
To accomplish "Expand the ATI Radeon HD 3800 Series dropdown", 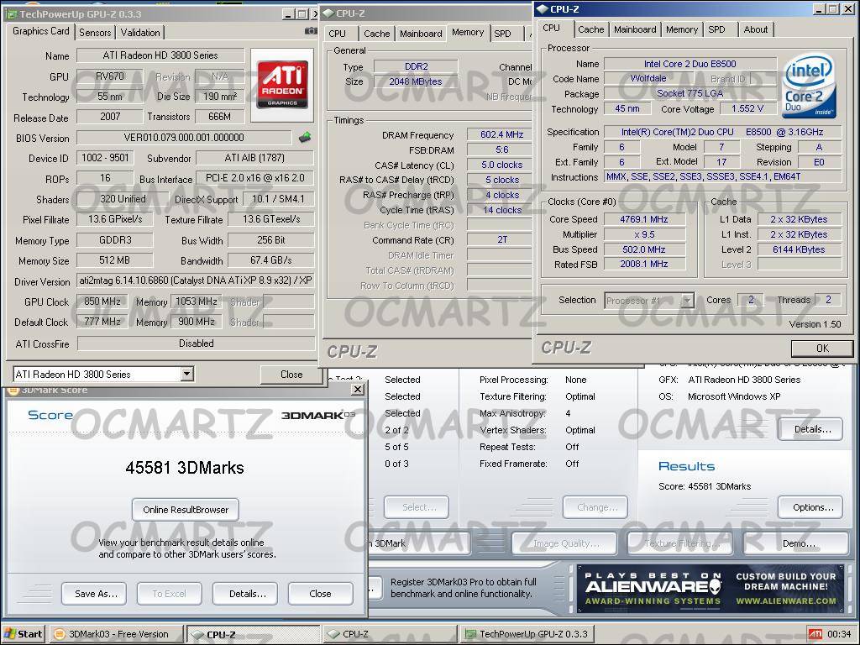I will pyautogui.click(x=187, y=374).
